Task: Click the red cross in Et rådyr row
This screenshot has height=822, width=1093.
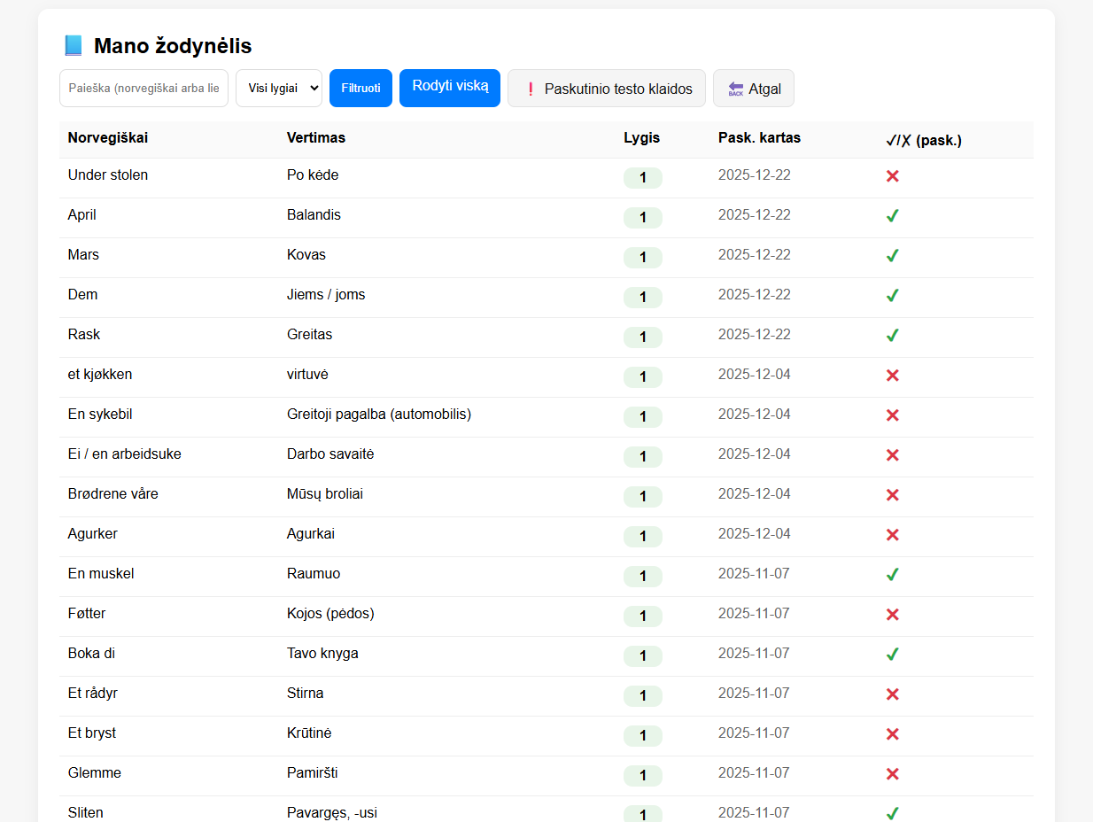Action: pyautogui.click(x=892, y=694)
